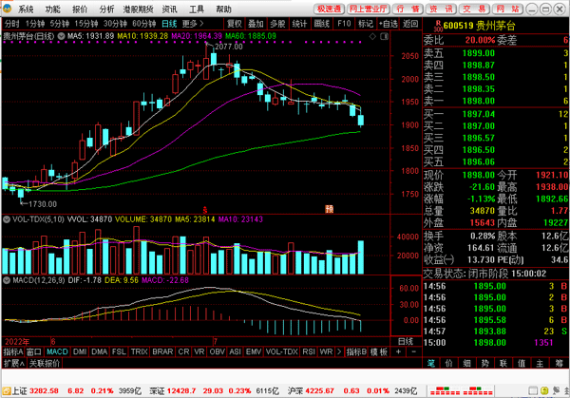Open the 分析 menu
The image size is (570, 398).
coord(106,9)
